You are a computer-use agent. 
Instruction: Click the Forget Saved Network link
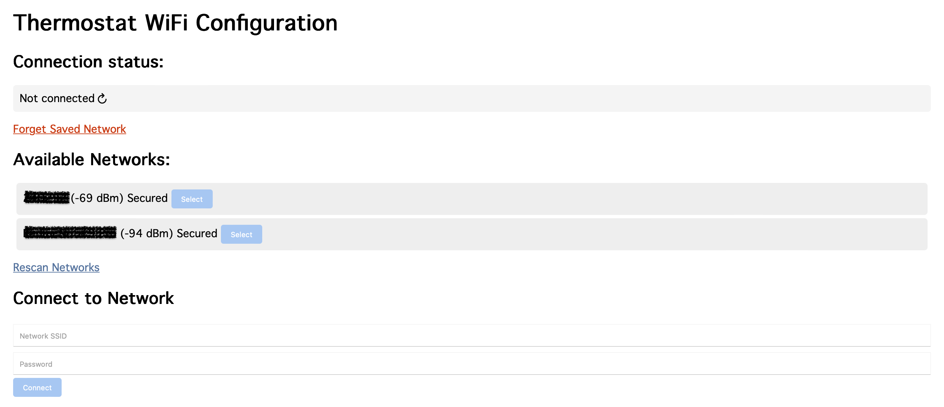pyautogui.click(x=69, y=129)
